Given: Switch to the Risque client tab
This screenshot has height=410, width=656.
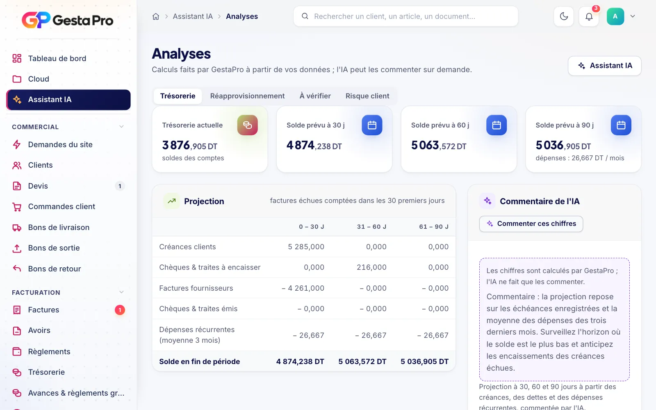Looking at the screenshot, I should coord(367,96).
